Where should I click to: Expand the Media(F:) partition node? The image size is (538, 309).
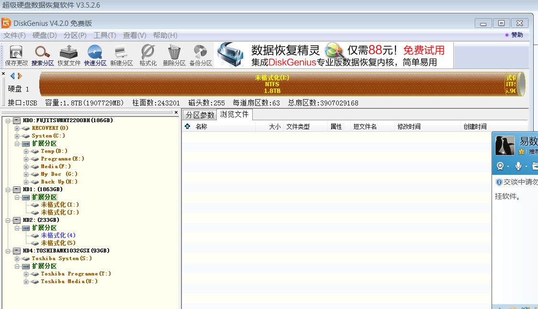click(x=26, y=167)
